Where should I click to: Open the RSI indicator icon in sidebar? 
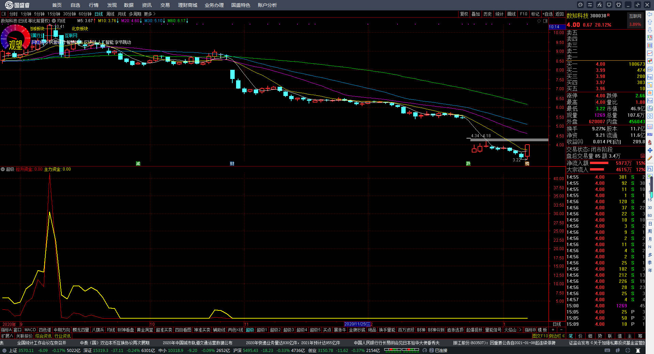(650, 134)
